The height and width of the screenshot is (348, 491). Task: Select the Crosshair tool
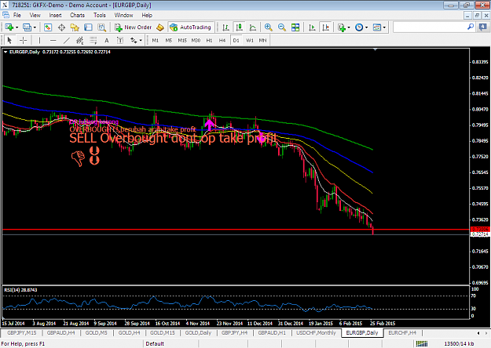tap(23, 40)
